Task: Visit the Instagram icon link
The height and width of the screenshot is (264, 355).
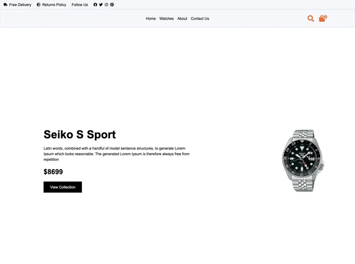Action: (106, 5)
